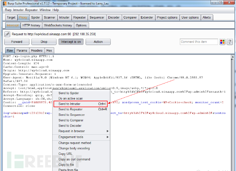Choose Send to Sequencer
The width and height of the screenshot is (236, 171).
(81, 115)
